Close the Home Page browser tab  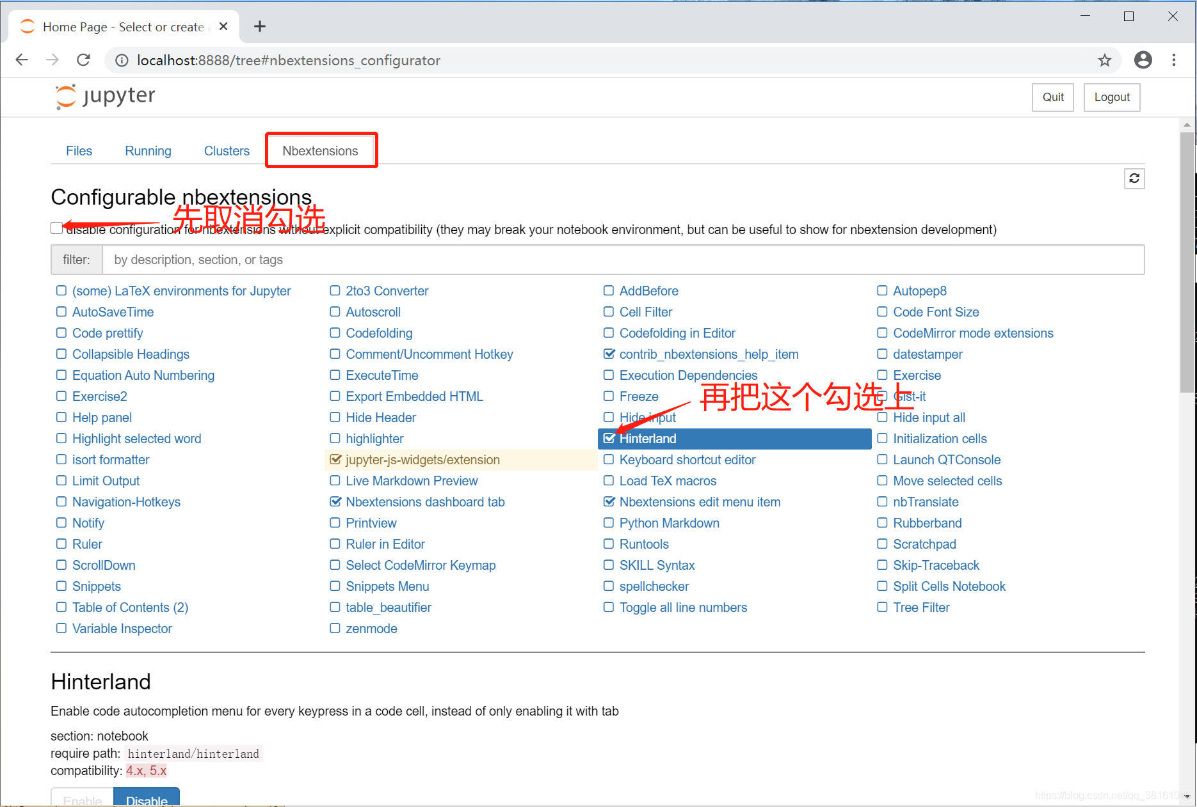[223, 26]
